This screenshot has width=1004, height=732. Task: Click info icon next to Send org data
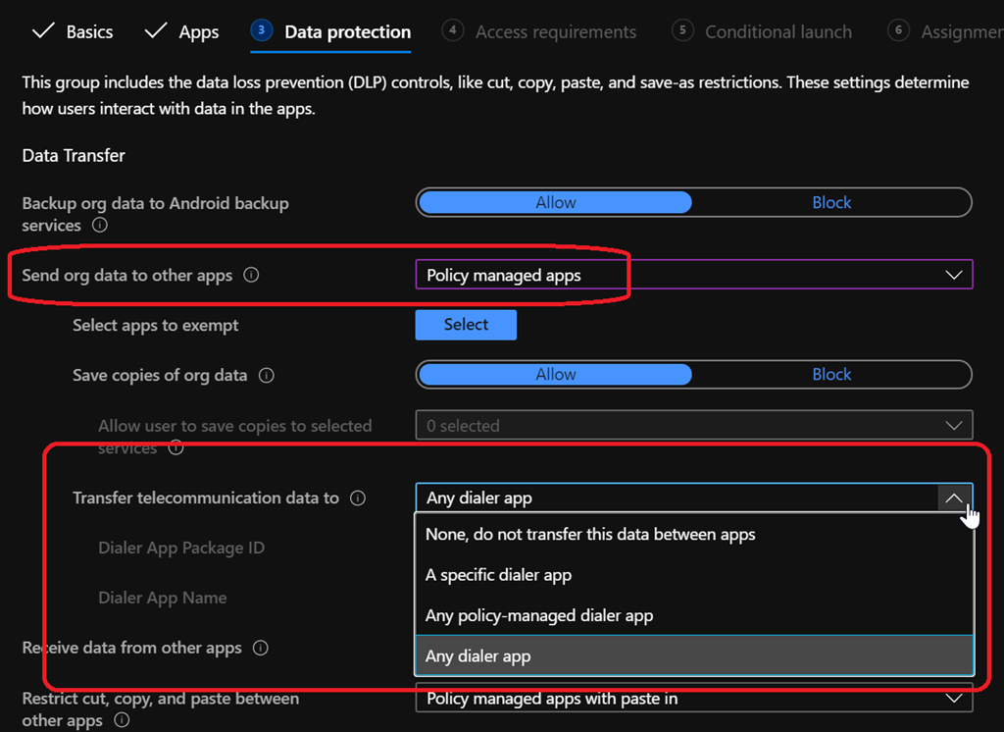click(x=251, y=276)
